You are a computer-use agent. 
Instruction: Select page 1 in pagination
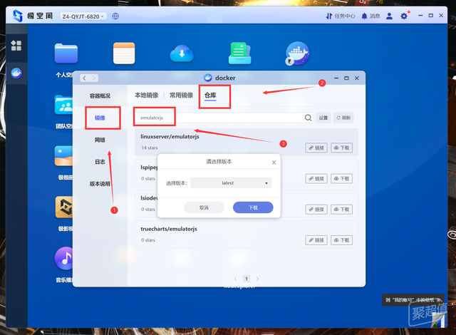(x=247, y=279)
